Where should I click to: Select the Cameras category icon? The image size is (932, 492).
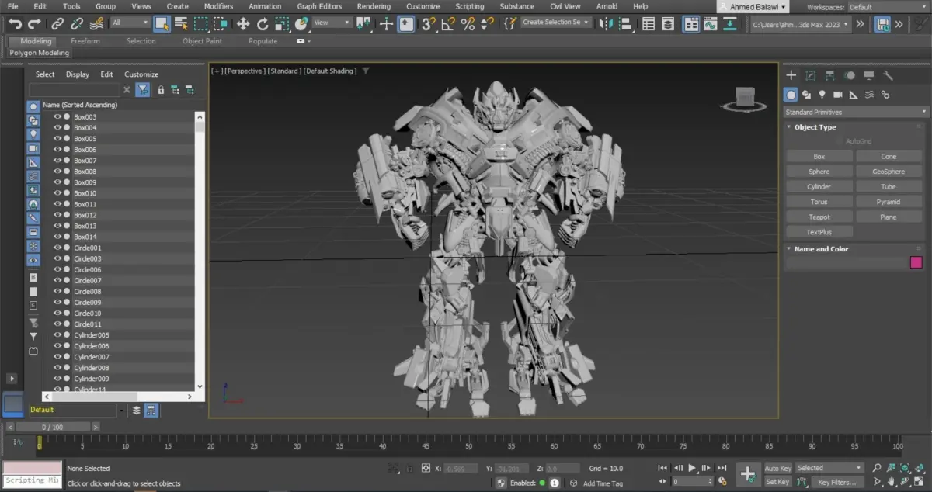point(837,95)
